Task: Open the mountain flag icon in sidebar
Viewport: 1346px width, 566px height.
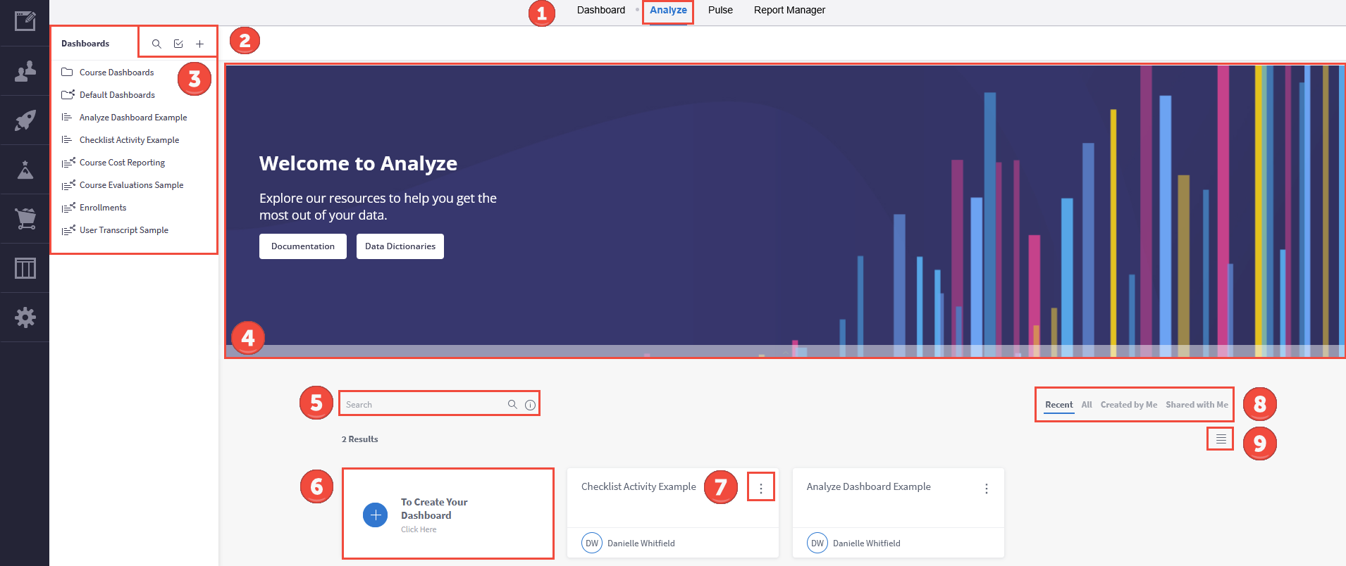Action: [25, 170]
